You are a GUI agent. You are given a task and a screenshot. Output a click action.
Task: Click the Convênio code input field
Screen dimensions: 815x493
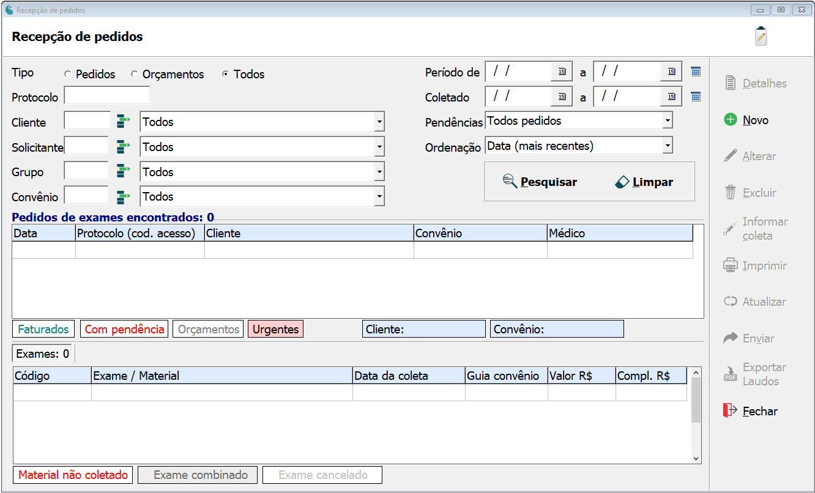click(x=86, y=196)
